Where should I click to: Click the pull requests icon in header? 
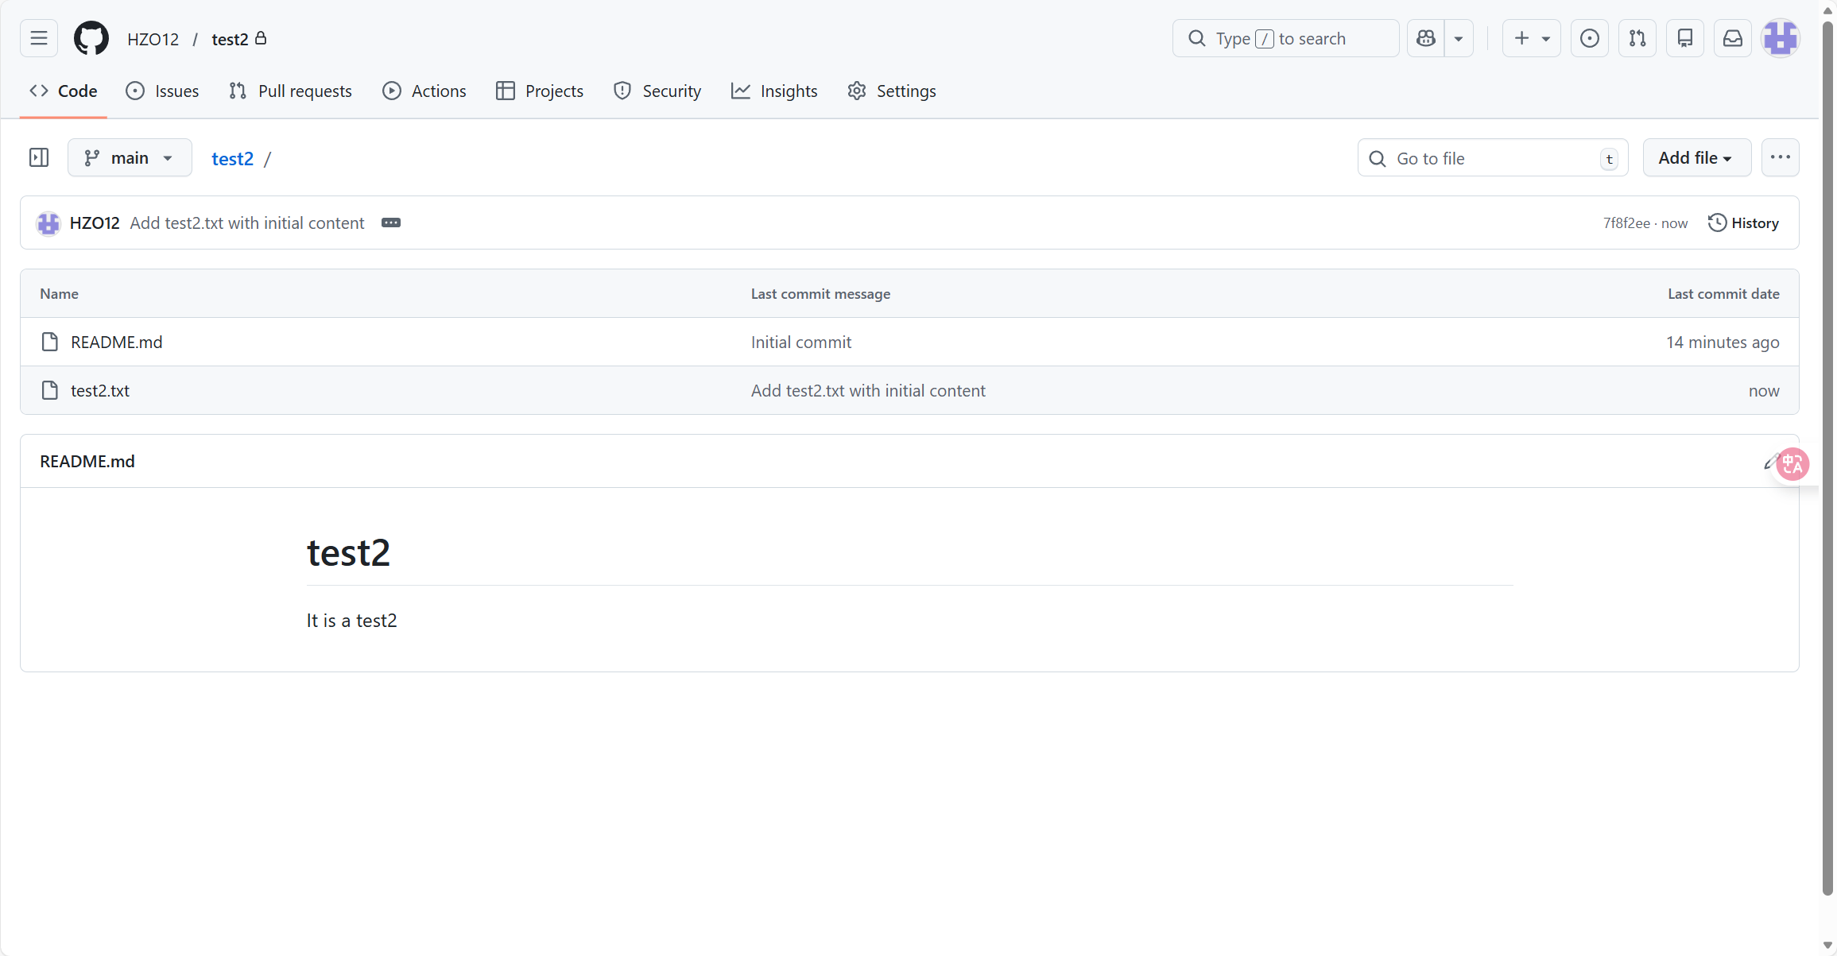pos(1637,38)
